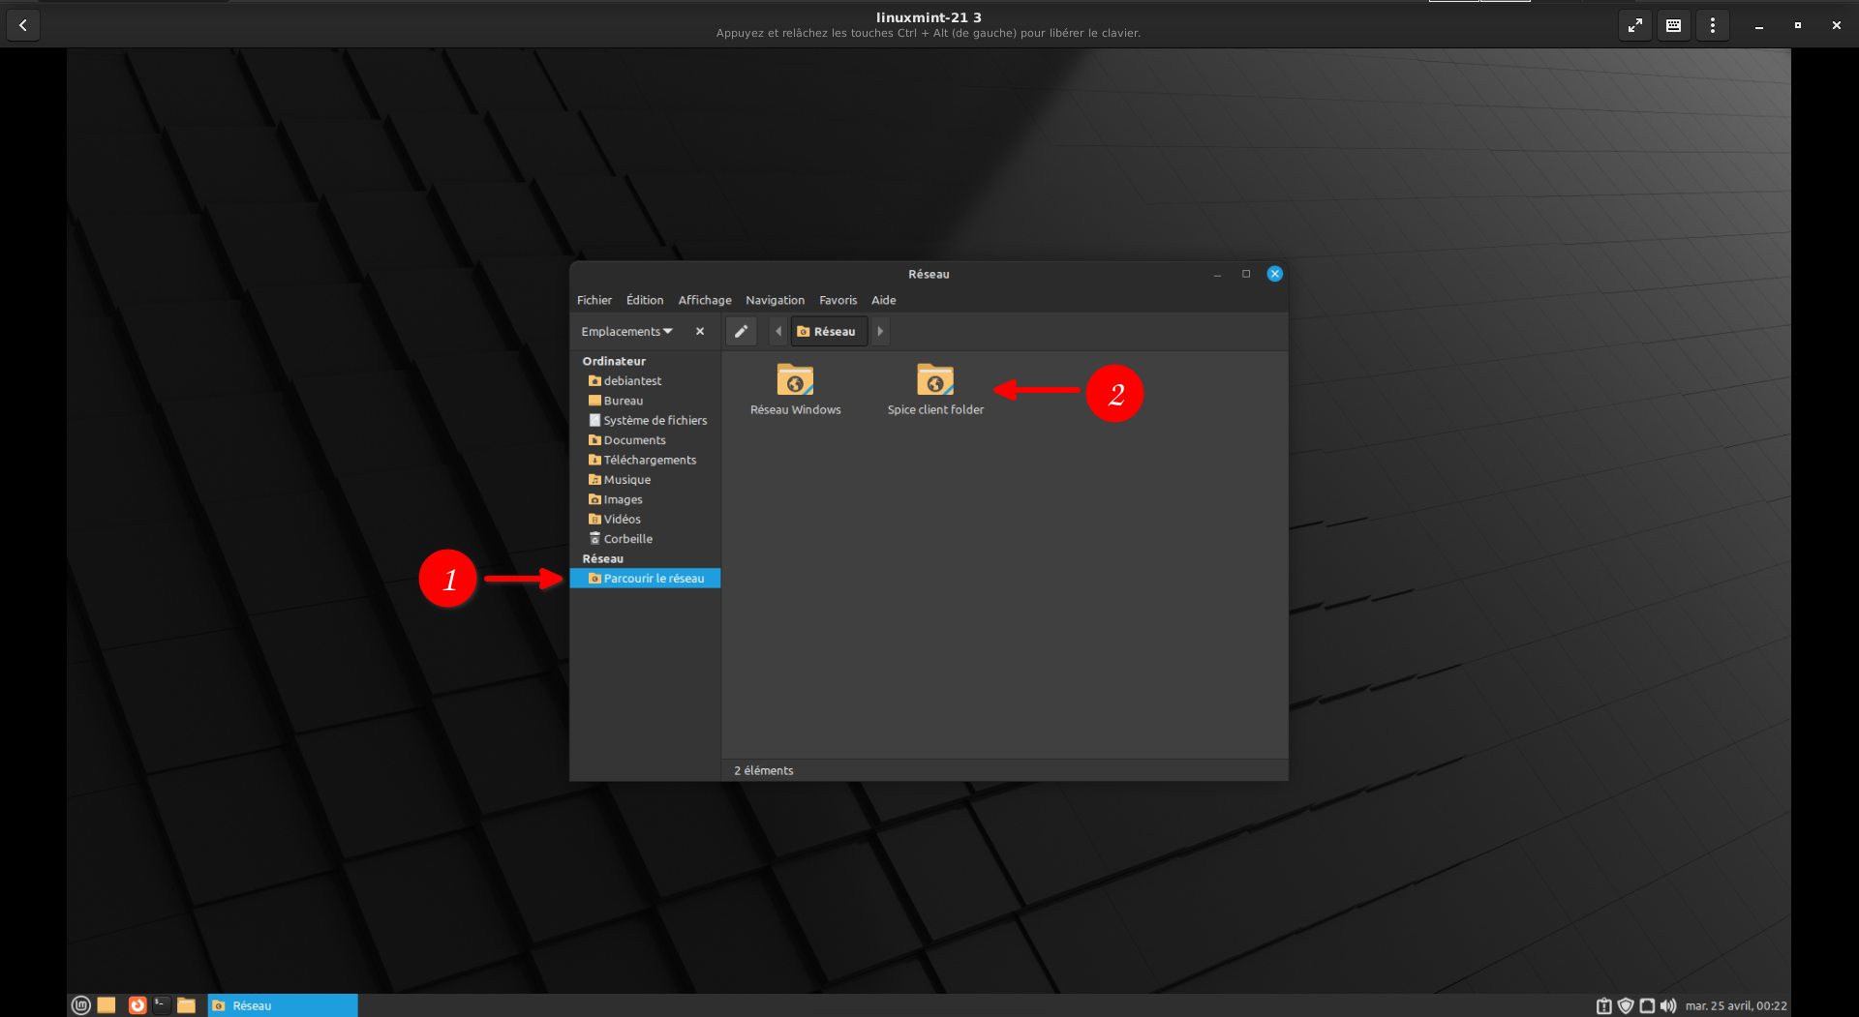Close the Réseau file manager window
Viewport: 1859px width, 1017px height.
[1275, 274]
